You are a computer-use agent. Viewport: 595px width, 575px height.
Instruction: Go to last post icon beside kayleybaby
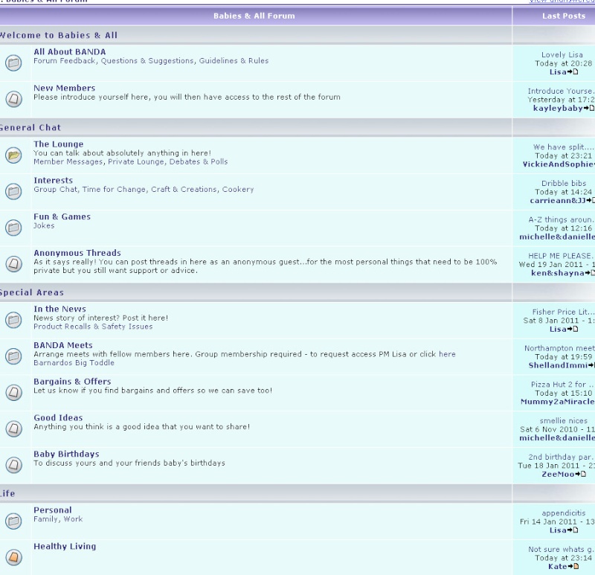(589, 108)
